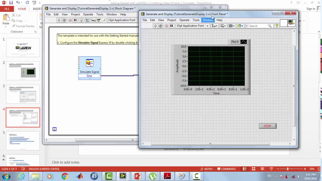
Task: Open MATLAB from taskbar
Action: tap(80, 176)
